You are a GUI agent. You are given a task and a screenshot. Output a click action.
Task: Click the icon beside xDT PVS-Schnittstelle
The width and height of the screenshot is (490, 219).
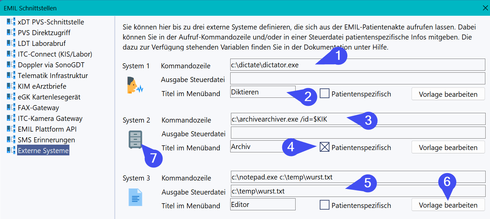point(10,22)
